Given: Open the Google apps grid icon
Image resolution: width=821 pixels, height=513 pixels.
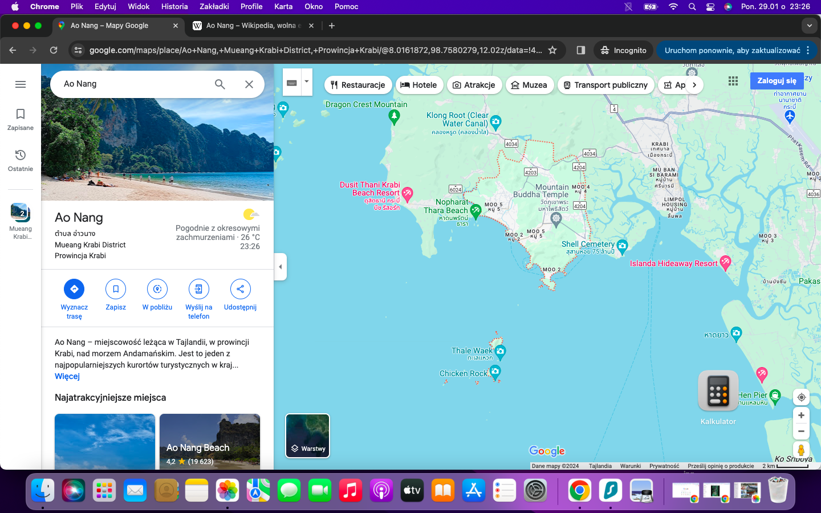Looking at the screenshot, I should pyautogui.click(x=733, y=81).
